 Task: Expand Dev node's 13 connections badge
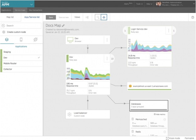112,59
